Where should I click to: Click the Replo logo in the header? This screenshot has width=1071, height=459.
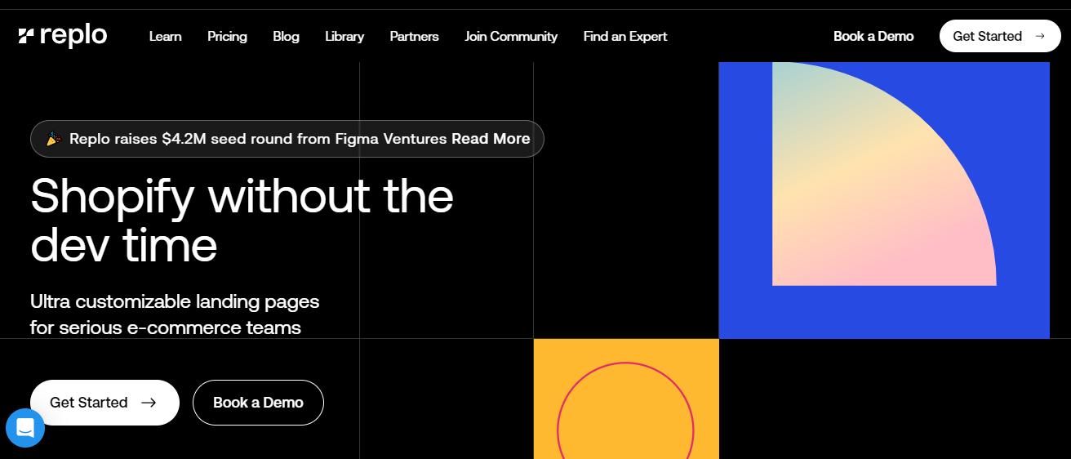63,36
